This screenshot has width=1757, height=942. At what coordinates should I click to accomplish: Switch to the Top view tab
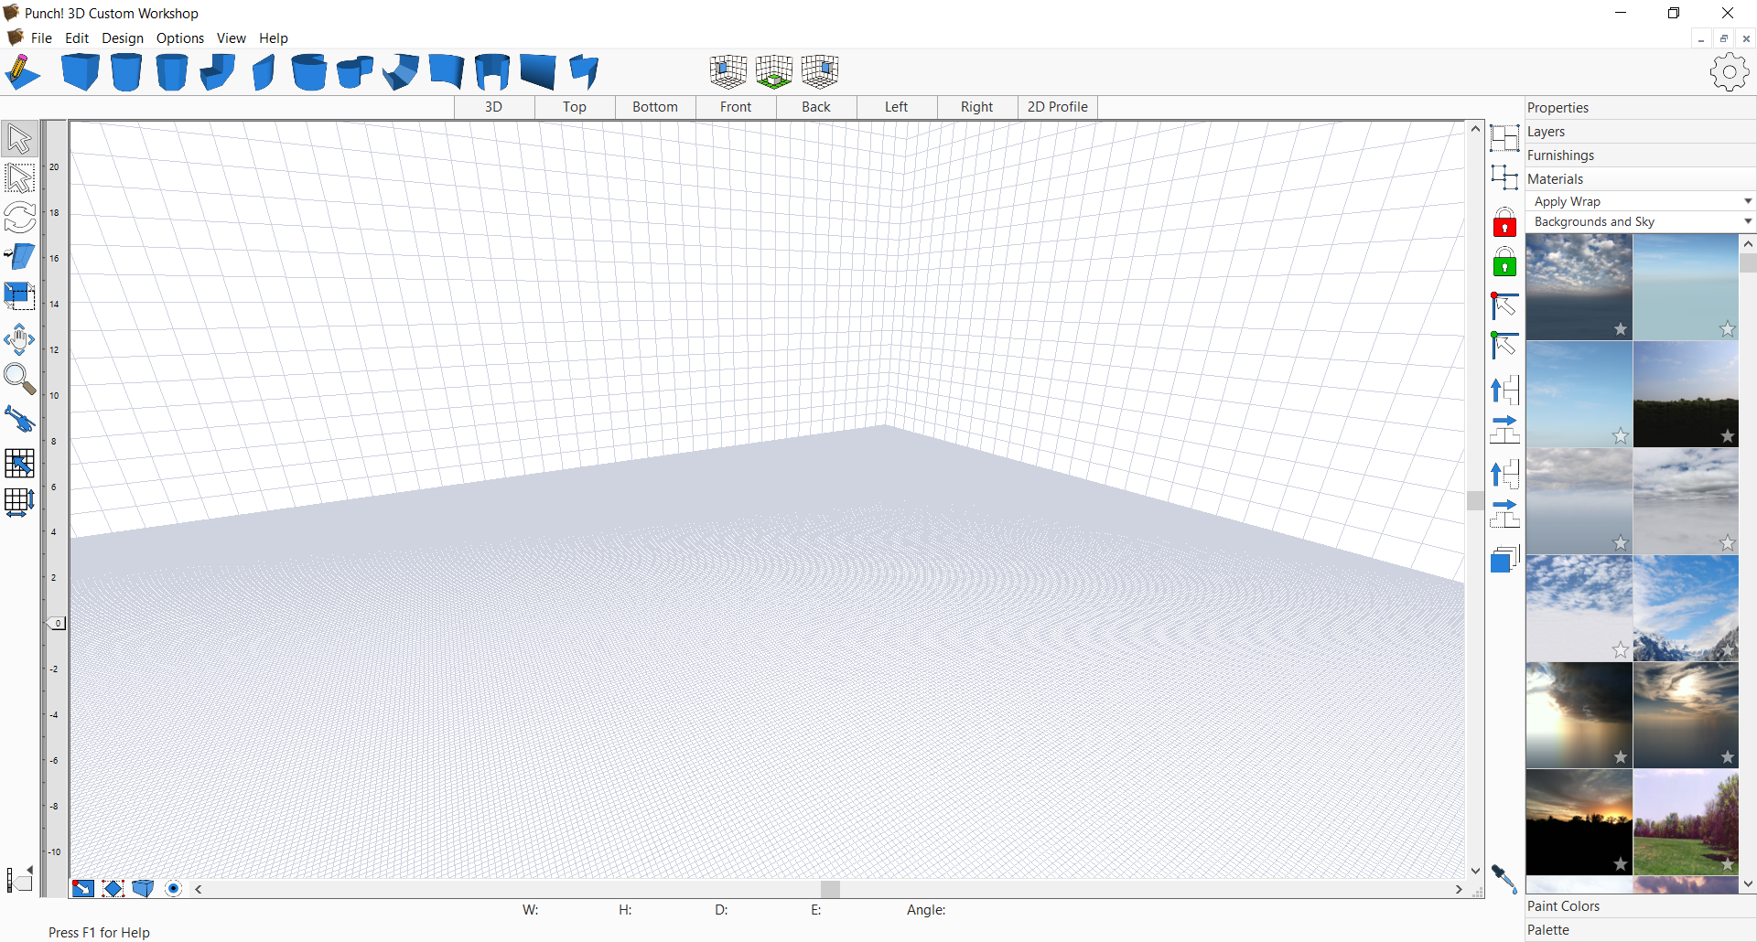click(x=575, y=107)
